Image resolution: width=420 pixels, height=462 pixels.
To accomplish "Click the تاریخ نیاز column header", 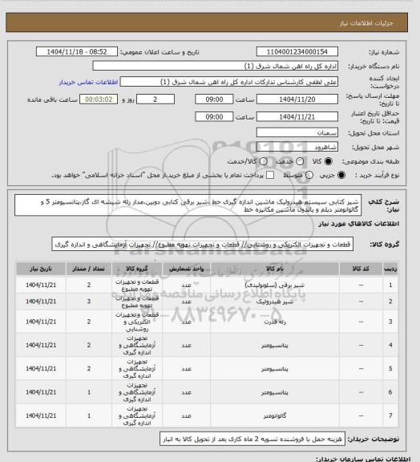I will [x=41, y=269].
